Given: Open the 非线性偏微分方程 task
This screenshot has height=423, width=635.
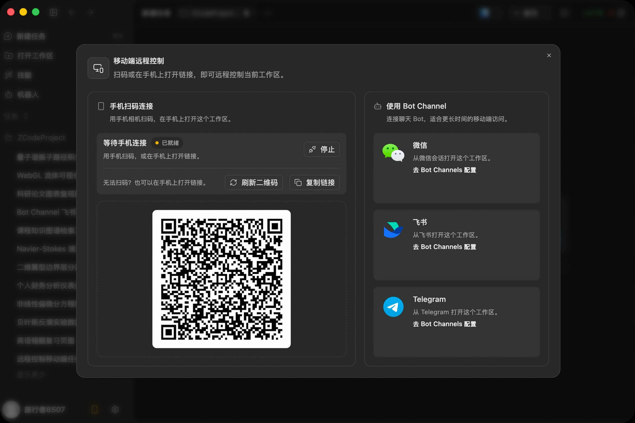Looking at the screenshot, I should (x=46, y=304).
